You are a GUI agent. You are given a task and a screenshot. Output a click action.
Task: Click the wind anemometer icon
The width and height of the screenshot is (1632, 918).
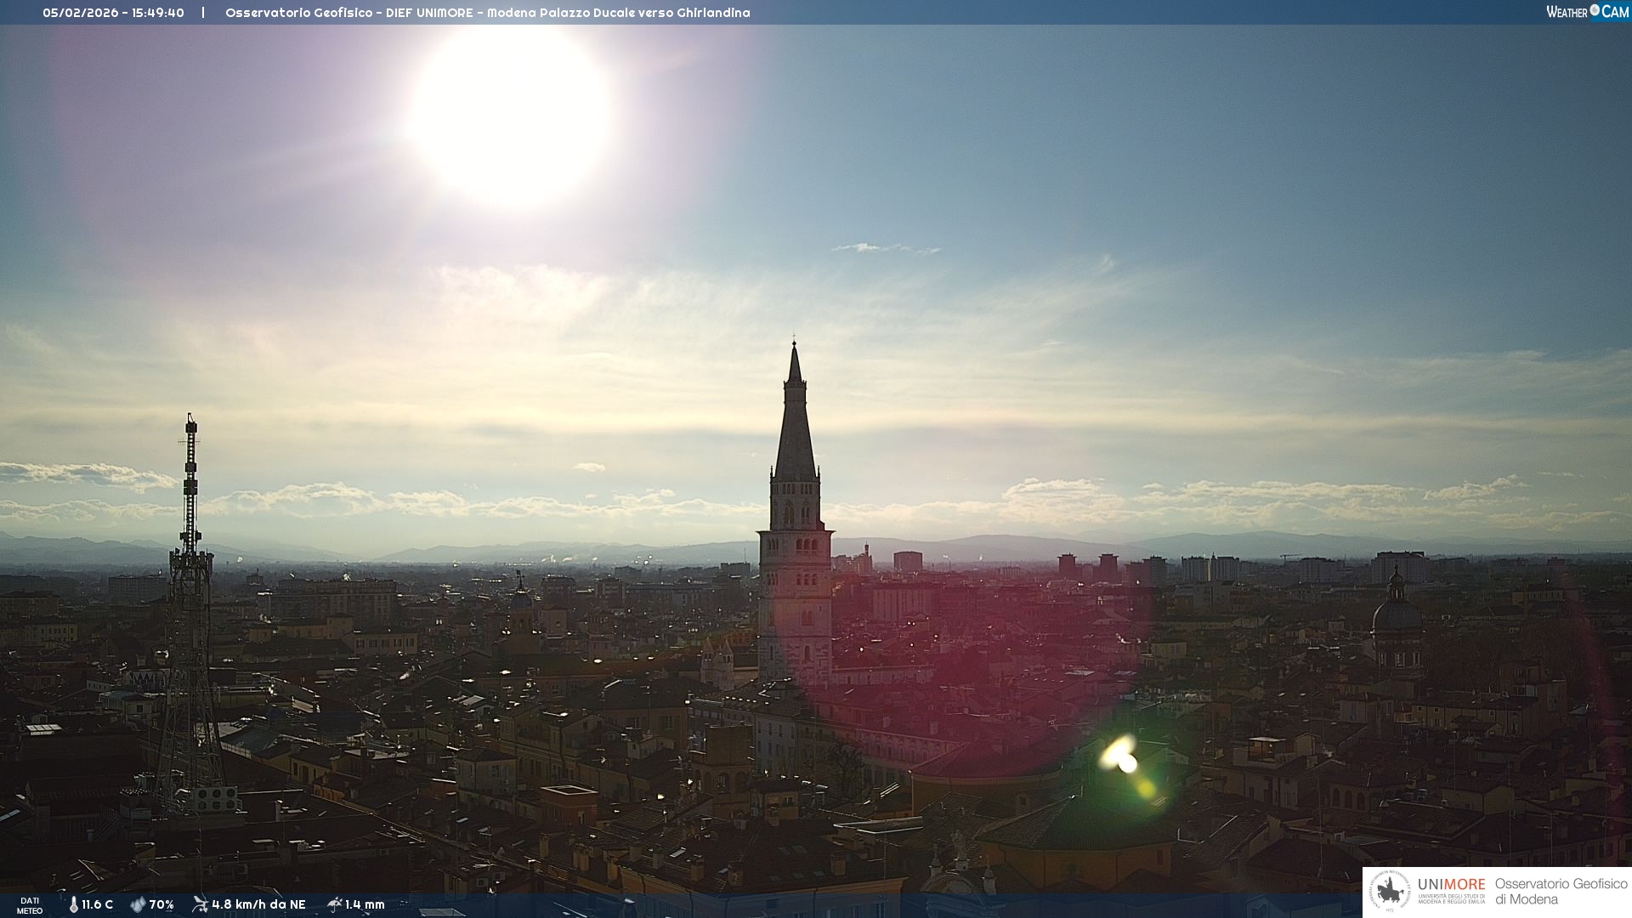point(200,904)
